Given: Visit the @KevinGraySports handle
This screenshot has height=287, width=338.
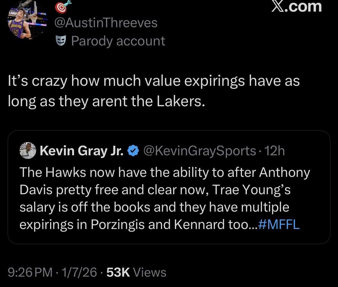Looking at the screenshot, I should point(200,151).
